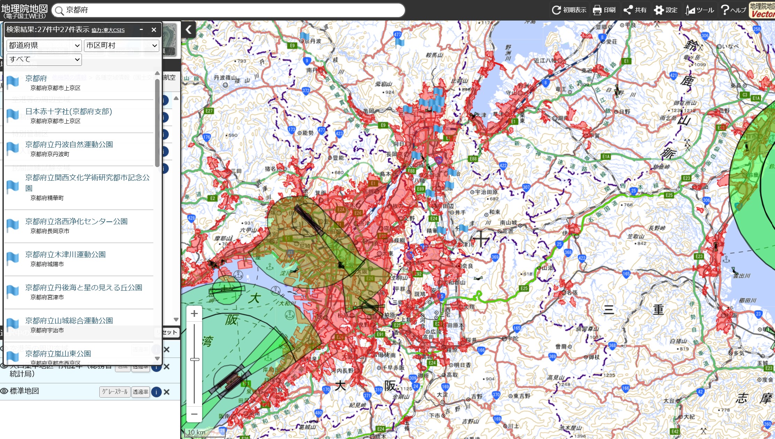Open the 共有 share menu
This screenshot has height=439, width=775.
tap(628, 10)
